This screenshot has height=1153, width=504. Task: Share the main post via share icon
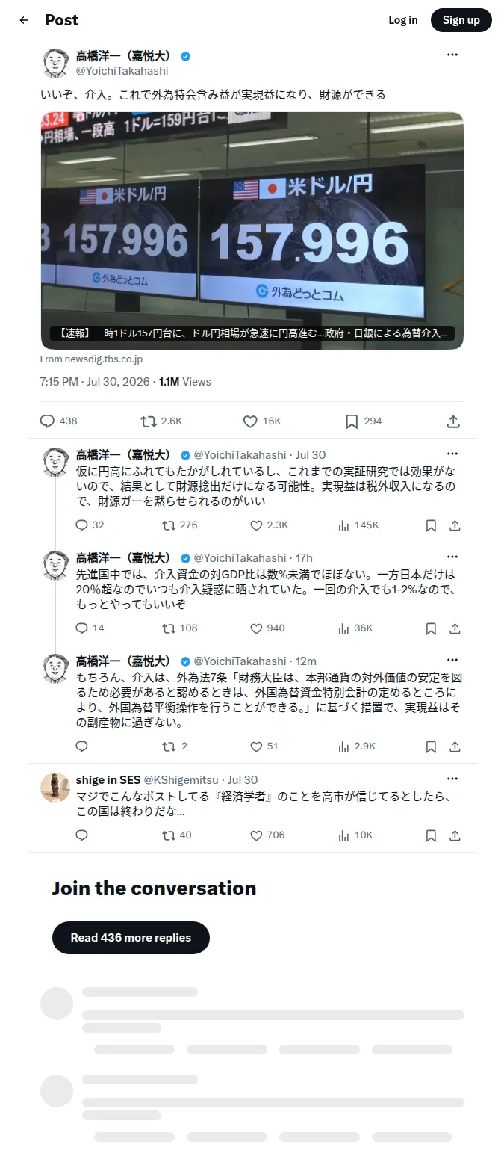(x=452, y=421)
